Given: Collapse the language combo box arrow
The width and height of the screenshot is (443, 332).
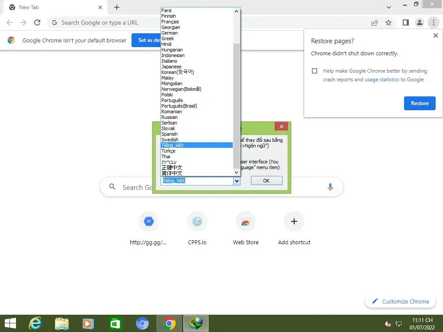Looking at the screenshot, I should pos(237,181).
